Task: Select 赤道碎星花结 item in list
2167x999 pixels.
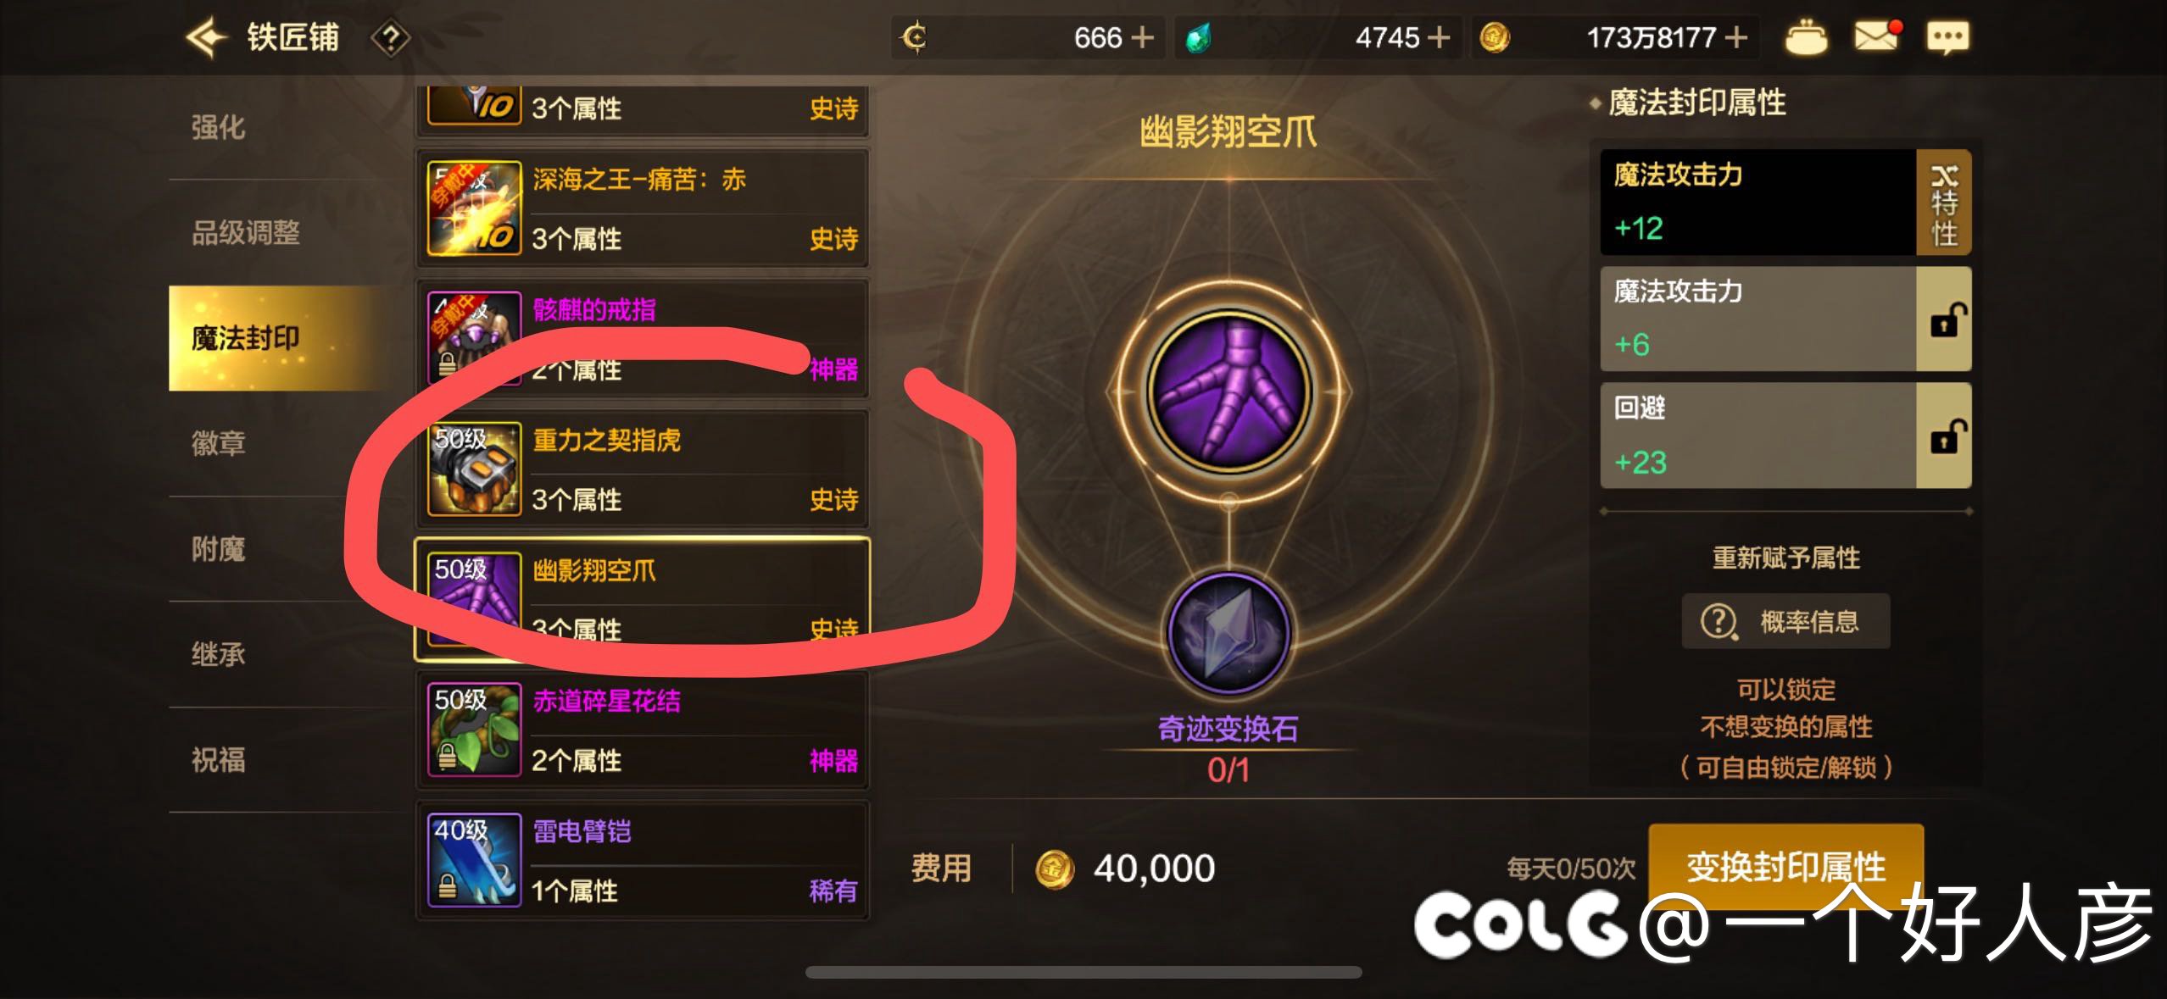Action: (x=643, y=730)
